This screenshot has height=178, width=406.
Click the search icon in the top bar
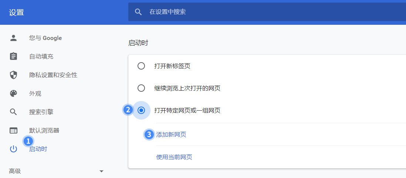(138, 12)
